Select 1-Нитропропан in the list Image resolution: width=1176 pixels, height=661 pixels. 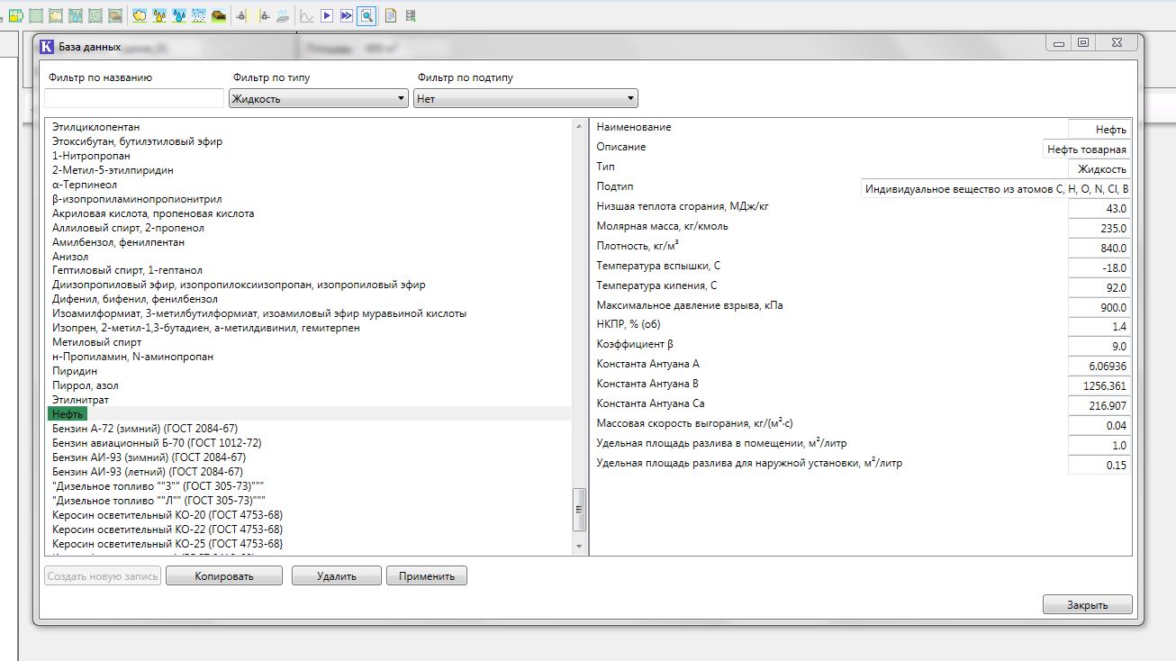coord(91,156)
